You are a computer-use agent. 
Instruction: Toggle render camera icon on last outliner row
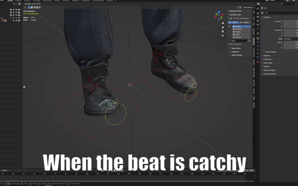pos(19,20)
